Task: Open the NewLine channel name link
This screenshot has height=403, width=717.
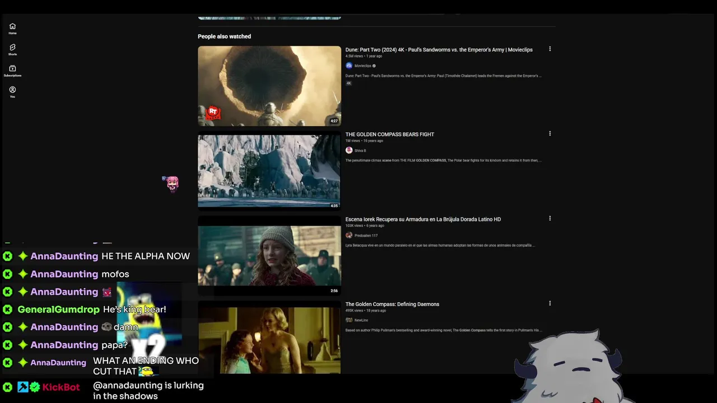Action: click(x=361, y=320)
